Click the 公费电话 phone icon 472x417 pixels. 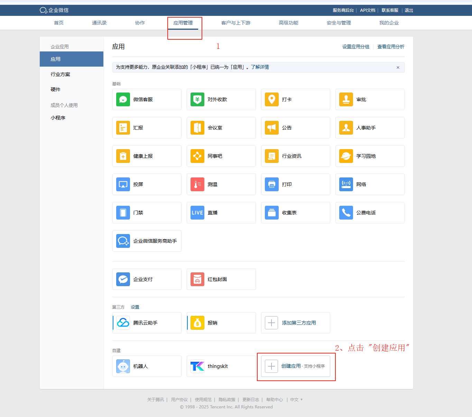(346, 213)
